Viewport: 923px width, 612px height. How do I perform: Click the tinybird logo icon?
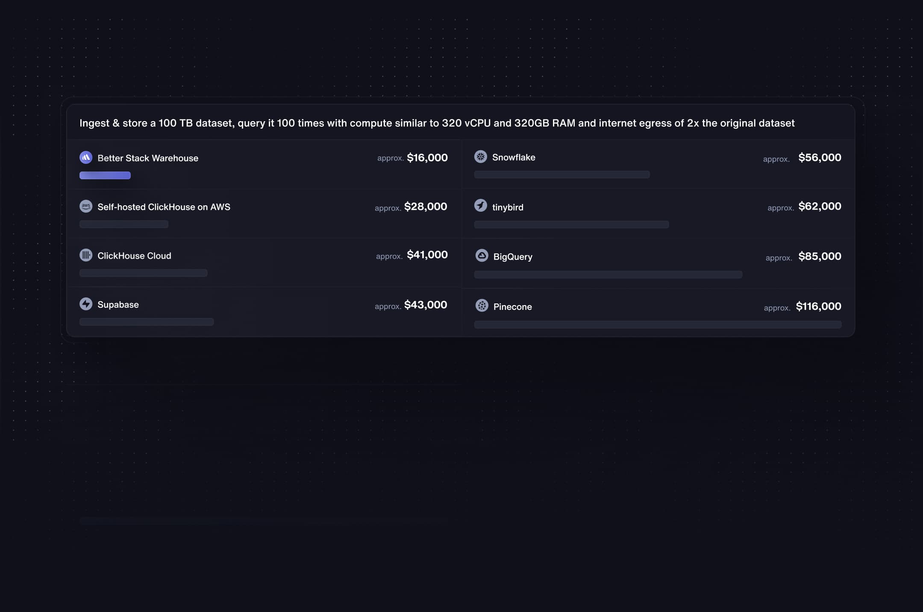pos(481,205)
